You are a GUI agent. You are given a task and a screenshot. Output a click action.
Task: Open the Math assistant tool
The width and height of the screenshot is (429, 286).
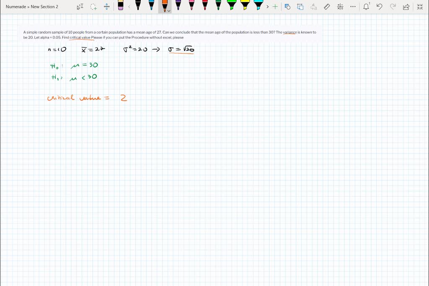pyautogui.click(x=340, y=7)
